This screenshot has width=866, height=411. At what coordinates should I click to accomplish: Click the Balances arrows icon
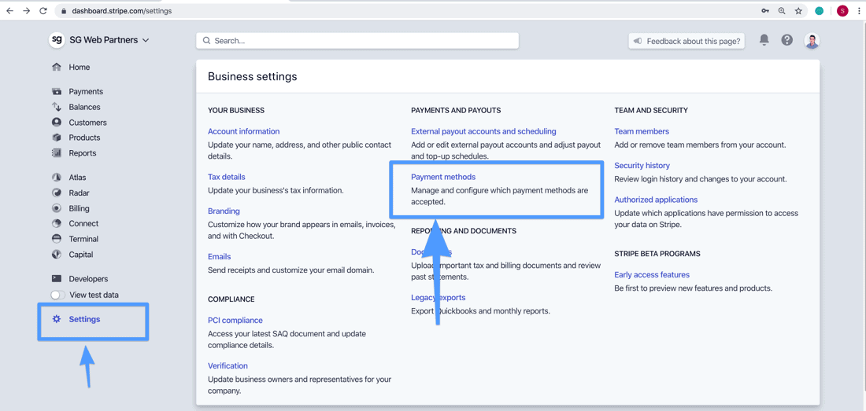pos(57,107)
